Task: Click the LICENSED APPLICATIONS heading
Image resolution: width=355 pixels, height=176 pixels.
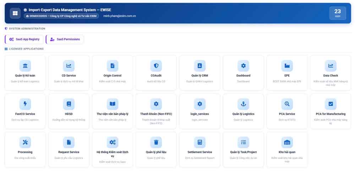Action: click(26, 49)
